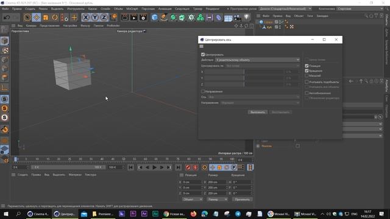Image resolution: width=390 pixels, height=219 pixels.
Task: Enable Texture mode checker icon
Action: coord(4,50)
